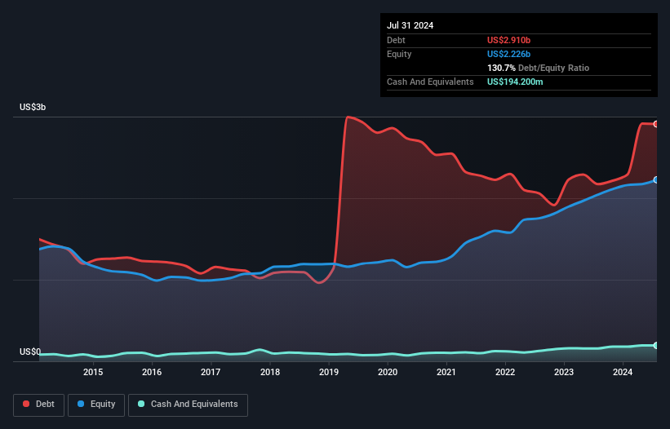Click the 2017 x-axis label
This screenshot has width=670, height=429.
211,372
